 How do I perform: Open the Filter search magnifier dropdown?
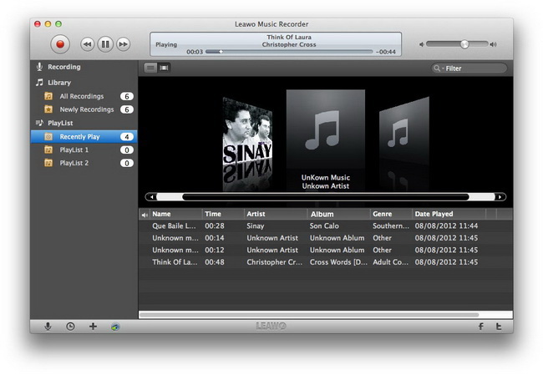coord(439,68)
